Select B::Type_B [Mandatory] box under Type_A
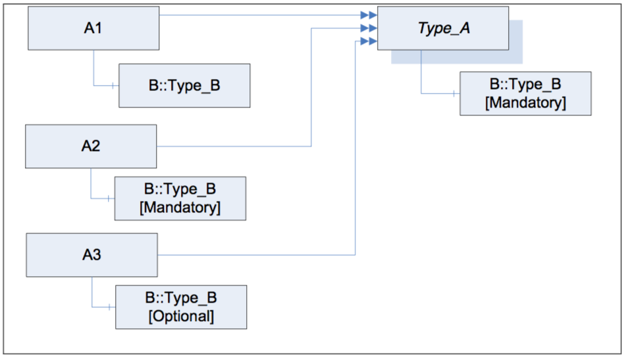This screenshot has width=626, height=356. [525, 93]
